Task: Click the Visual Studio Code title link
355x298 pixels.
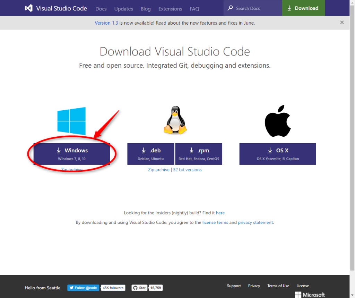Action: 62,8
